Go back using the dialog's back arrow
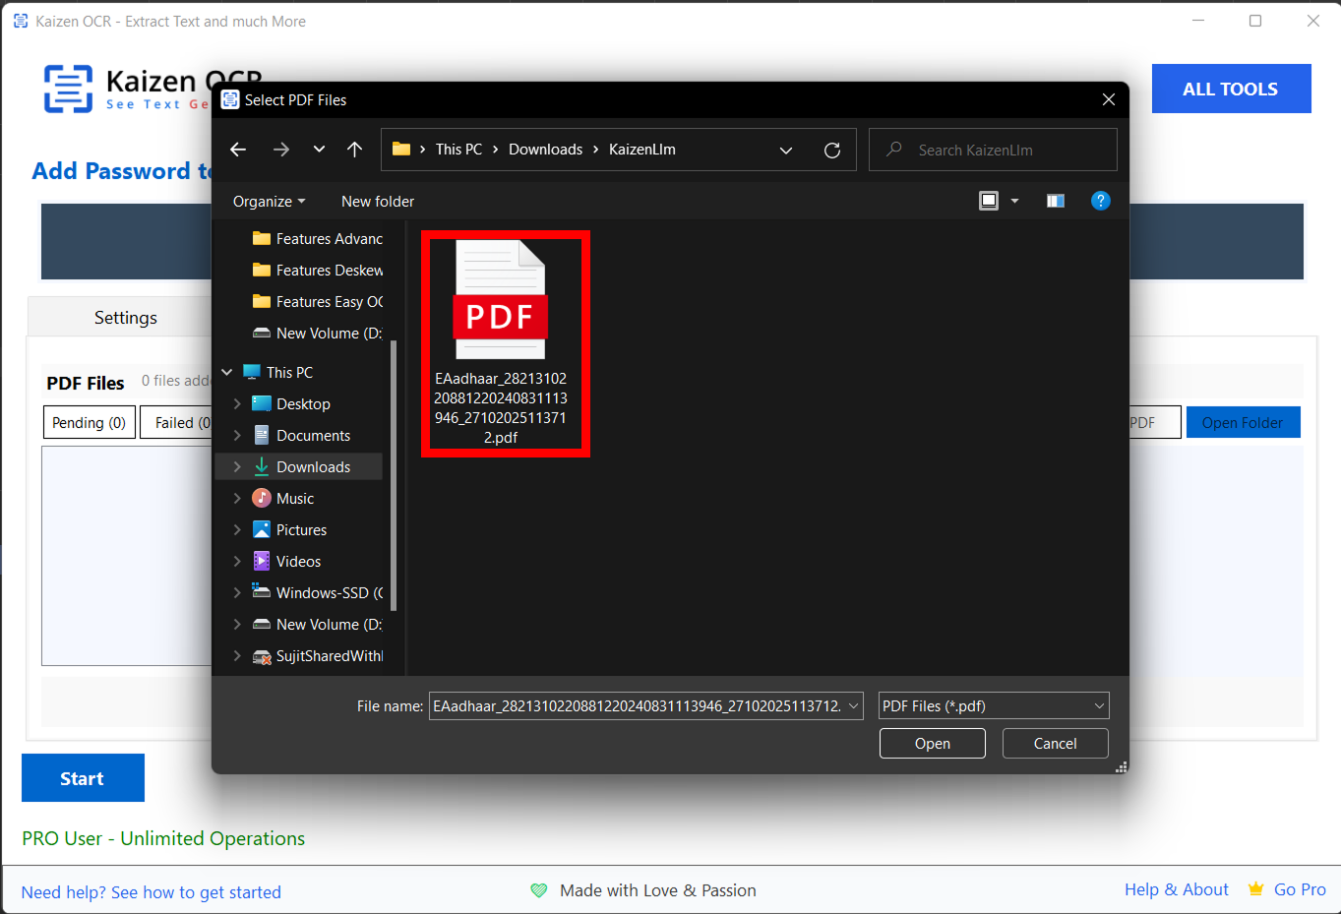 pyautogui.click(x=238, y=150)
